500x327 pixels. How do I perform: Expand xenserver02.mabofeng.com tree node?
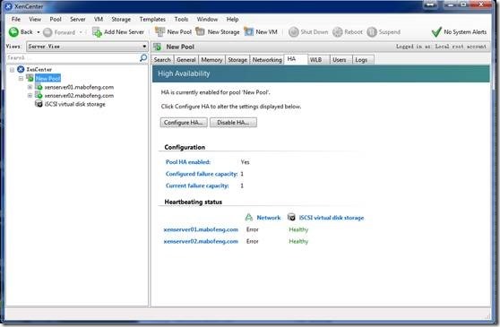[30, 95]
